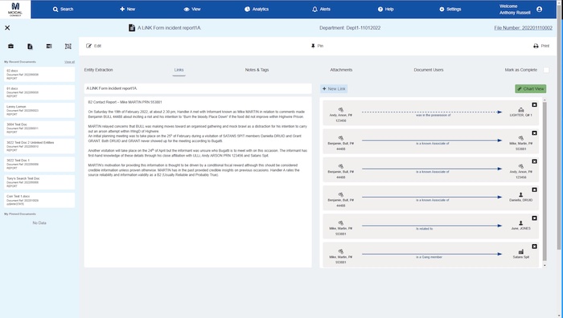Delete Benjamin Bull to Mike Martin link
Image resolution: width=563 pixels, height=318 pixels.
click(534, 133)
